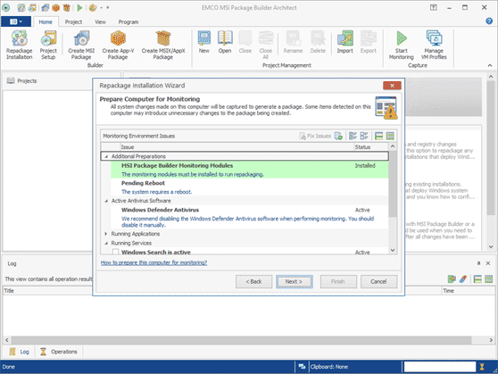Cancel the Repackage Installation Wizard
The image size is (498, 374).
click(378, 281)
